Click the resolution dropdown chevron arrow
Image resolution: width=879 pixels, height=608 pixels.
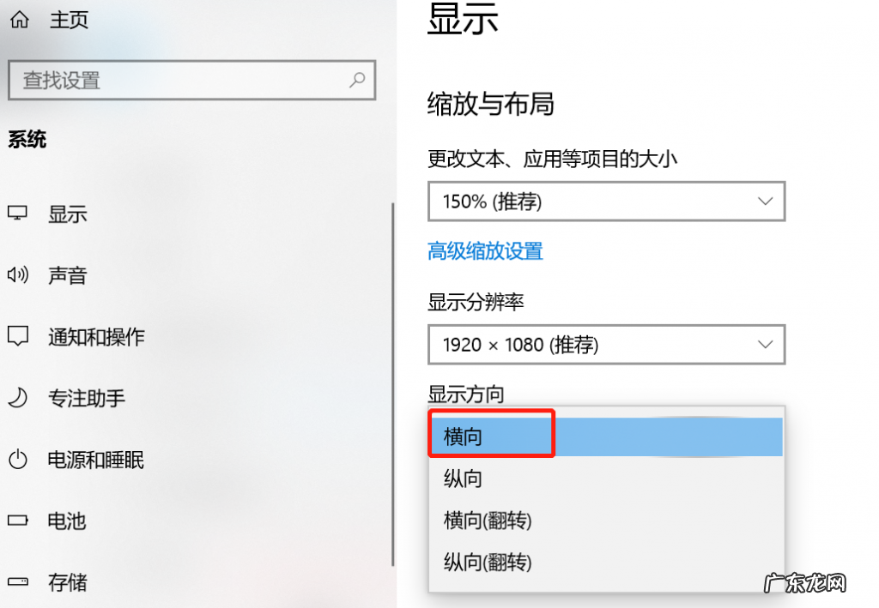(765, 345)
